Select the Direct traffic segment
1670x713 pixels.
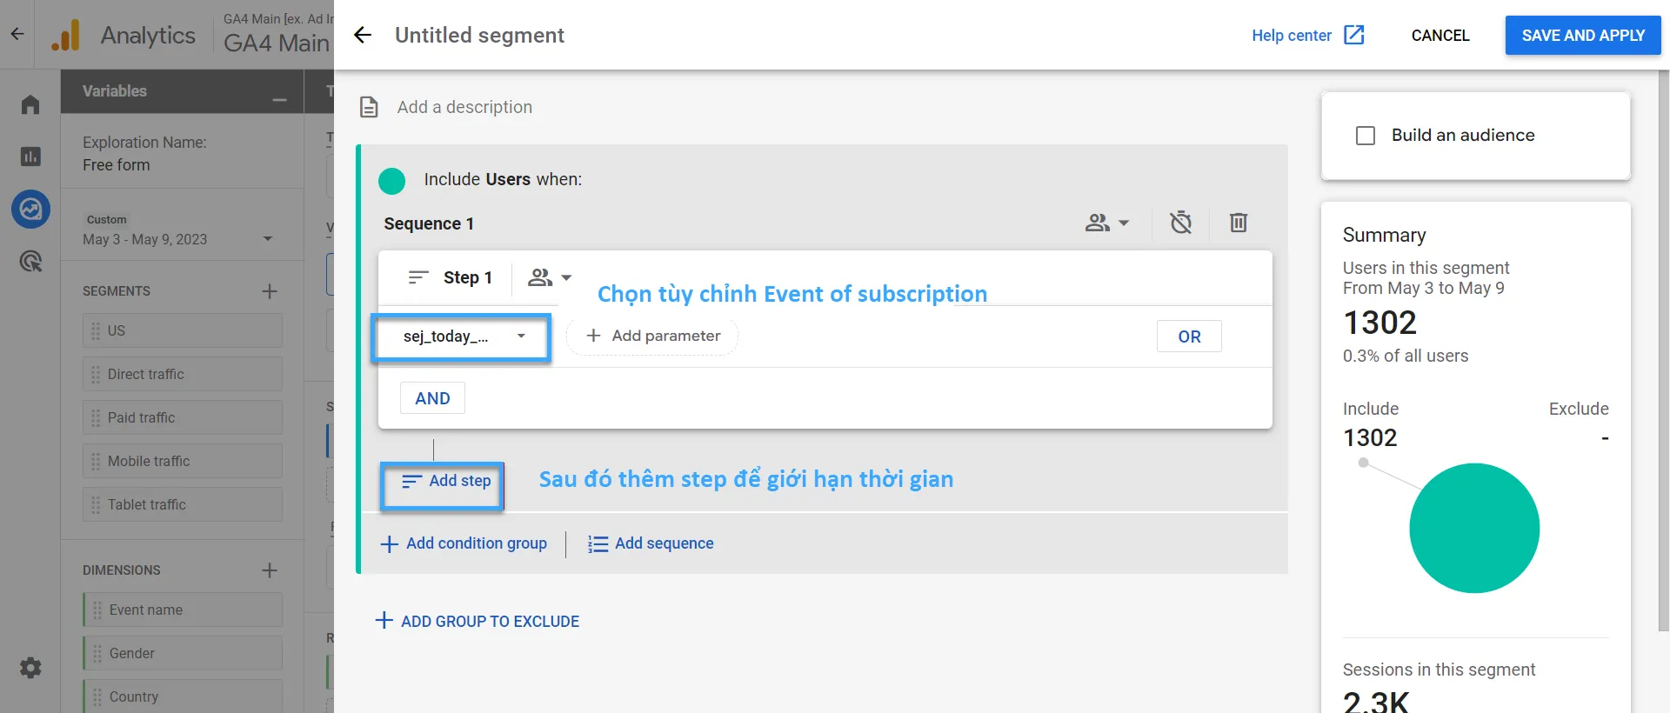point(183,374)
